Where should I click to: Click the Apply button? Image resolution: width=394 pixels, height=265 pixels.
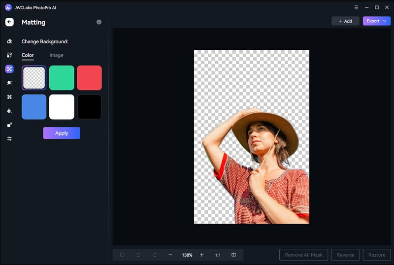(62, 133)
